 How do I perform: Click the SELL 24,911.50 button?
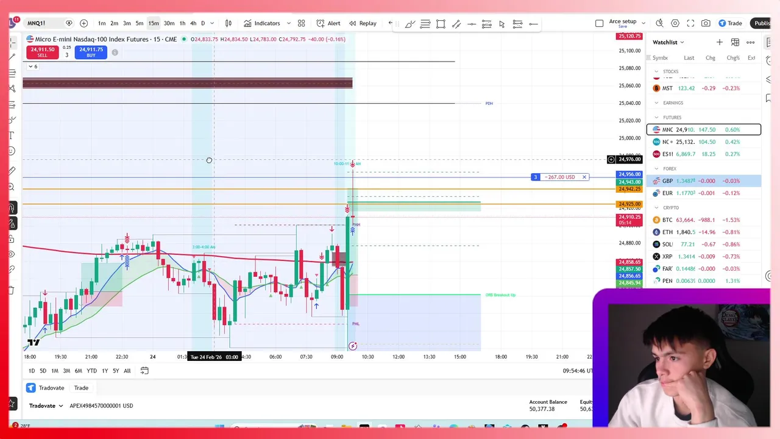[42, 52]
